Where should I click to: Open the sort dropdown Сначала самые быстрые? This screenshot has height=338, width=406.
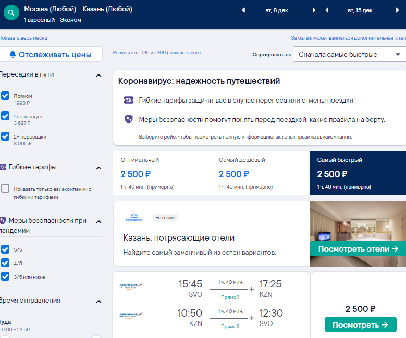(x=350, y=54)
